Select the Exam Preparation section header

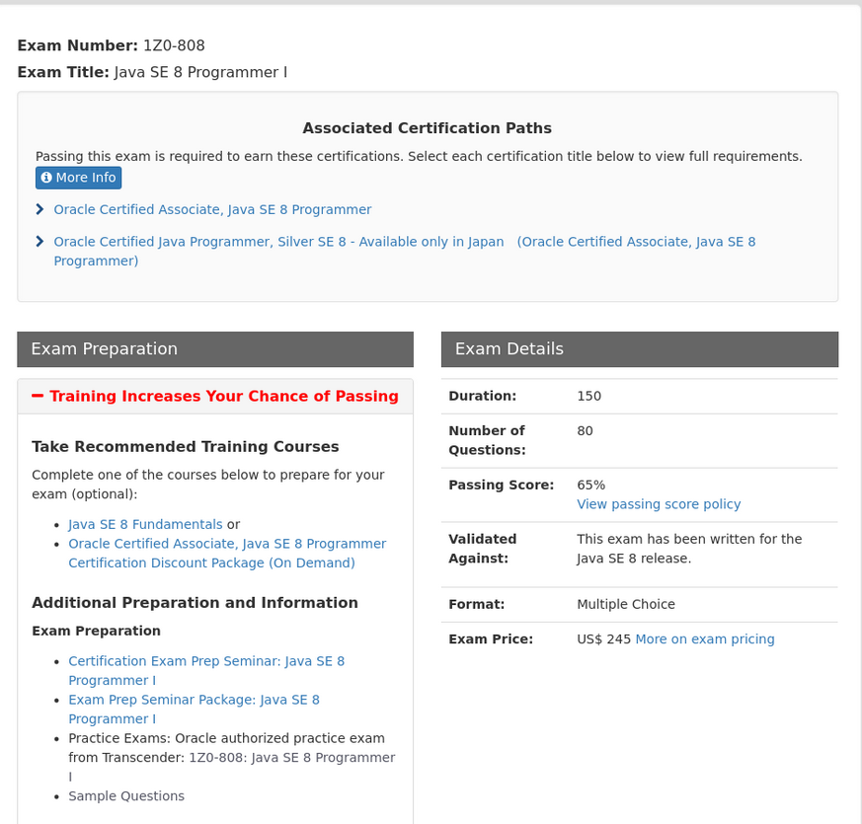click(x=215, y=348)
